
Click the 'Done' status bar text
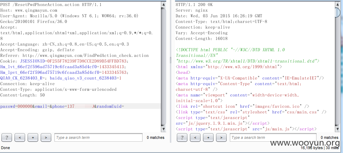point(5,148)
